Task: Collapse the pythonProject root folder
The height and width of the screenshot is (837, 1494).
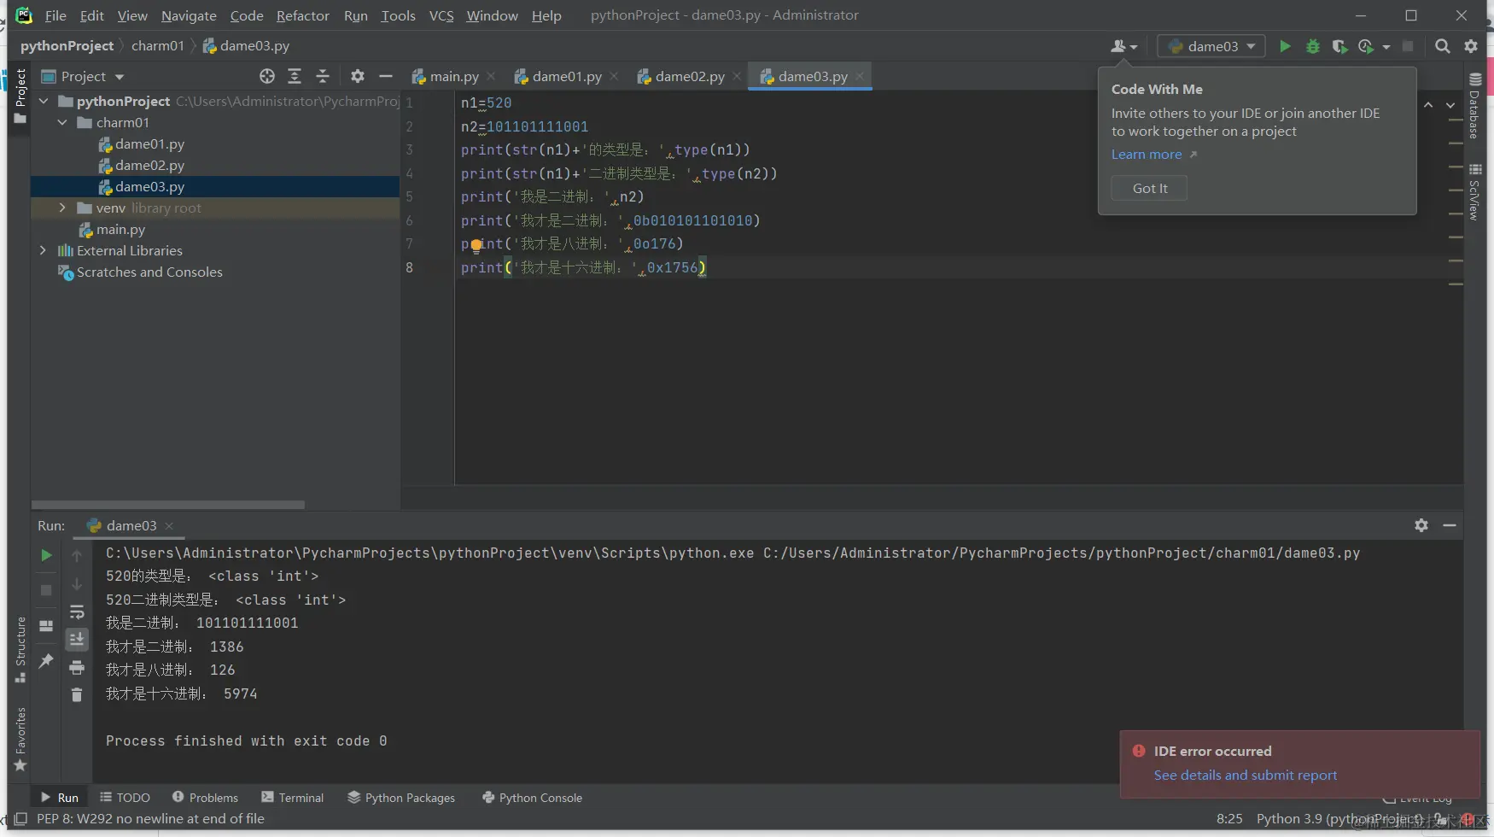Action: (x=44, y=101)
